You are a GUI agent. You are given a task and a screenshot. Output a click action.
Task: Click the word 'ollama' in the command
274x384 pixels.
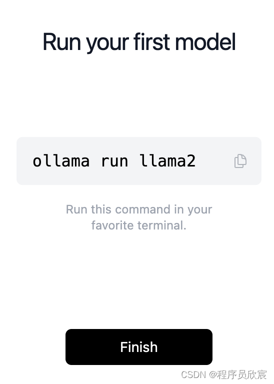click(x=61, y=161)
